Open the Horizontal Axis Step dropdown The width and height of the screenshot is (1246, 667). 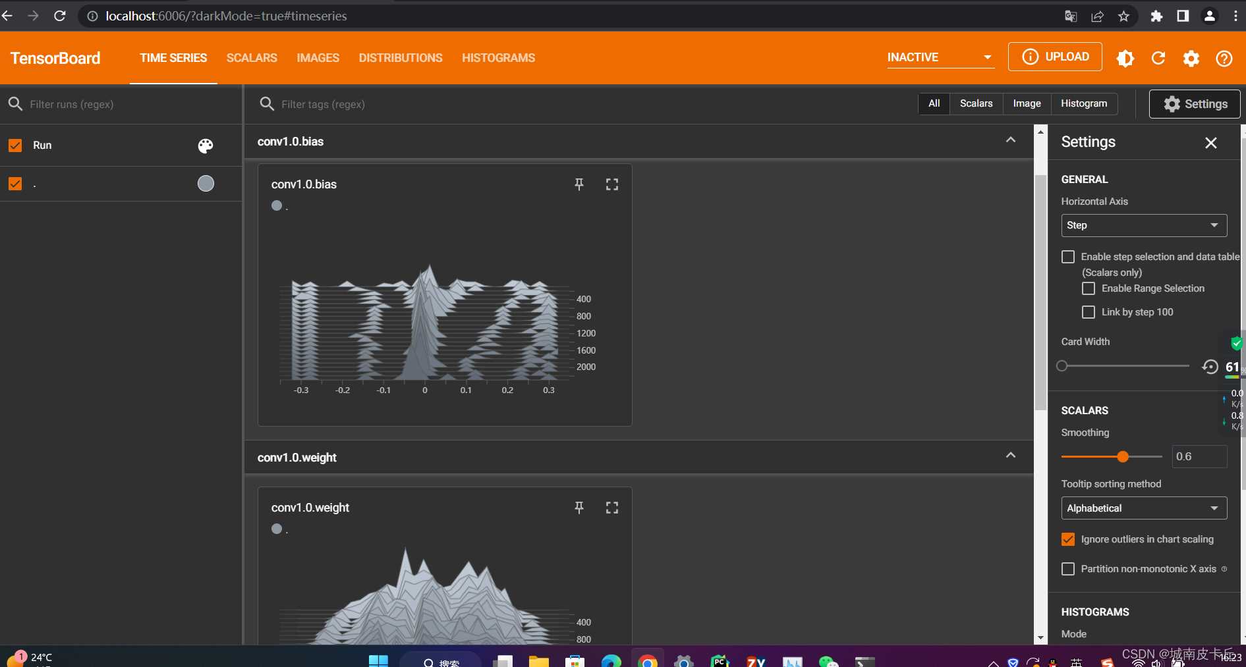1143,225
